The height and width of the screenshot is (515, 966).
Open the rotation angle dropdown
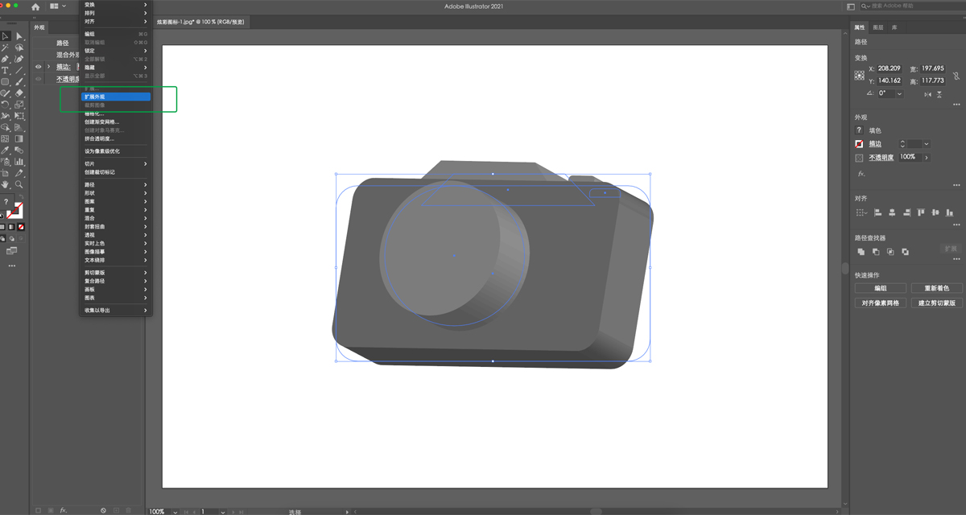[899, 93]
